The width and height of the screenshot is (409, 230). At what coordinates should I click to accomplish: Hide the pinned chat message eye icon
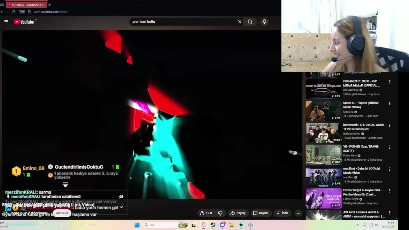tap(121, 196)
